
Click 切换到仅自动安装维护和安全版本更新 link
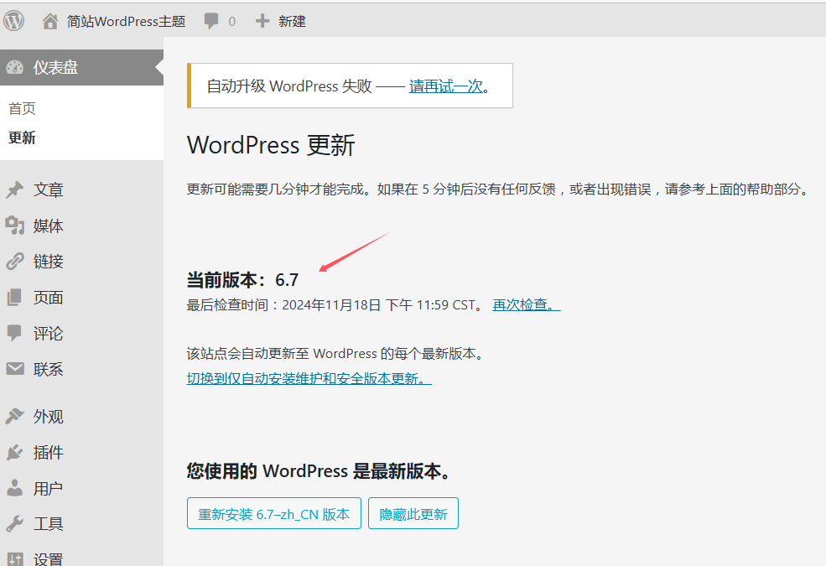coord(309,378)
